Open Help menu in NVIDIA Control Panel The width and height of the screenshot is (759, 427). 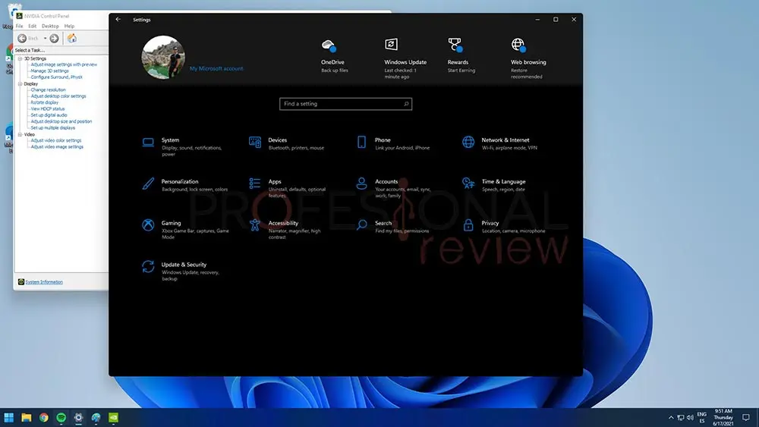(x=69, y=26)
